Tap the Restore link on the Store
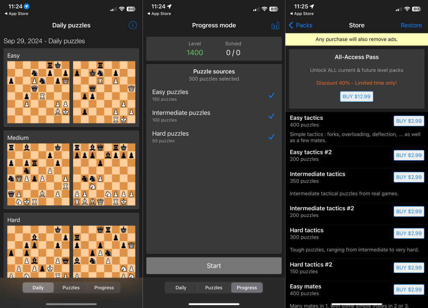428x308 pixels. pos(411,25)
